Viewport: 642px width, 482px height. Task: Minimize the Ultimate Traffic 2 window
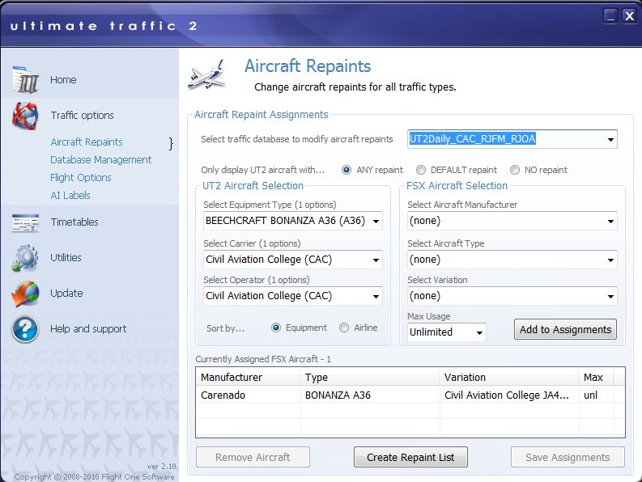[610, 16]
